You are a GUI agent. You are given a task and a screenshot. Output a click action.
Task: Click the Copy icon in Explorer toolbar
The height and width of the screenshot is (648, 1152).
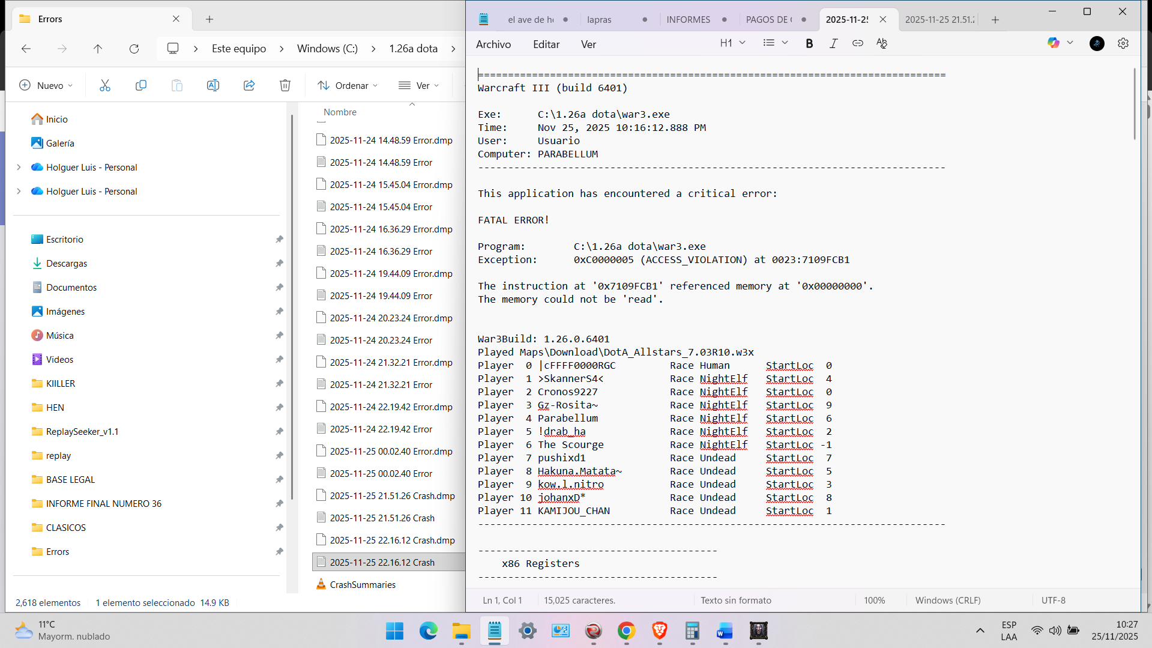[x=141, y=85]
